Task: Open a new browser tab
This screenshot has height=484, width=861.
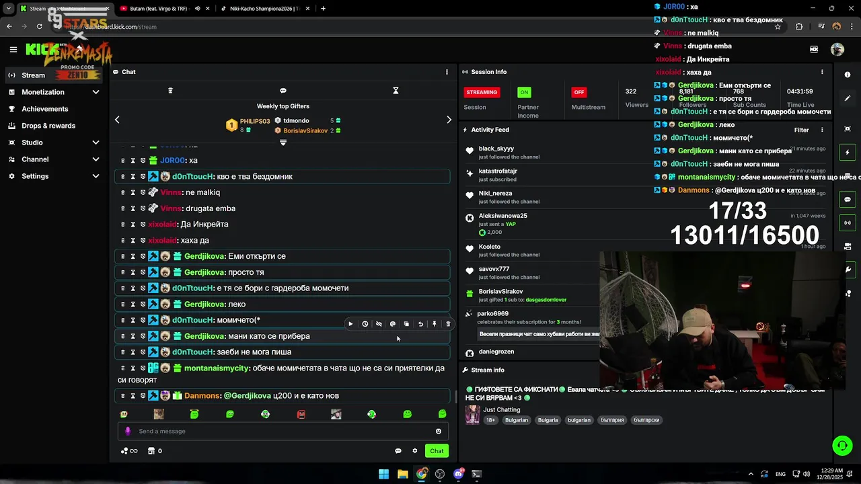Action: (x=323, y=9)
